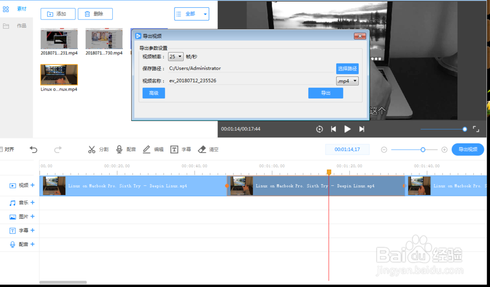Click the 00:00:20,00 ruler mark
Image resolution: width=490 pixels, height=287 pixels.
coord(117,166)
